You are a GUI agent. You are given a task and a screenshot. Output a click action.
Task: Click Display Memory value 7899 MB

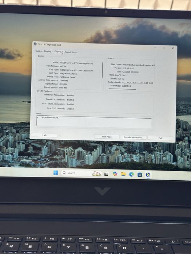pyautogui.click(x=63, y=84)
